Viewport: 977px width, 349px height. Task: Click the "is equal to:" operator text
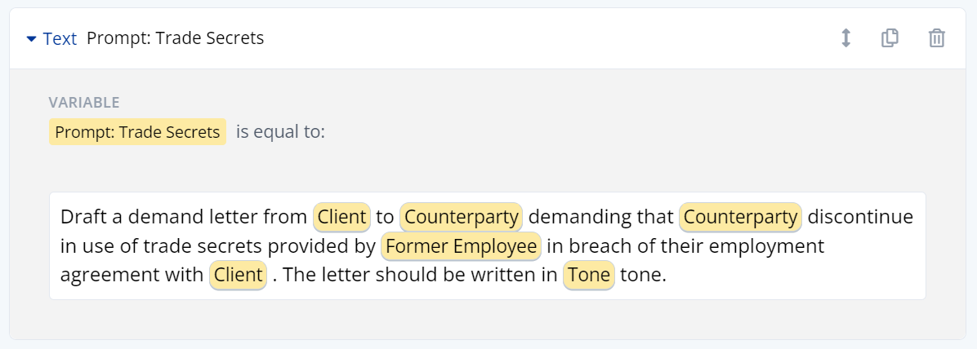tap(280, 132)
